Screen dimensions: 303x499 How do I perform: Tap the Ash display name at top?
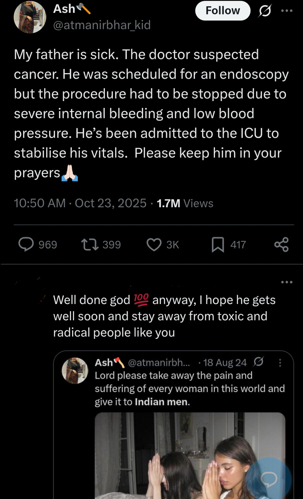point(64,9)
